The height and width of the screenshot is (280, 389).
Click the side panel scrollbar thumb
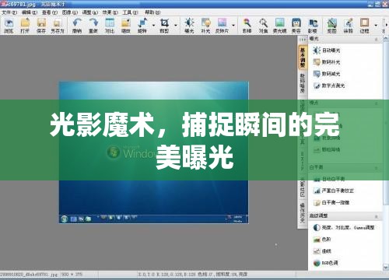(386, 124)
